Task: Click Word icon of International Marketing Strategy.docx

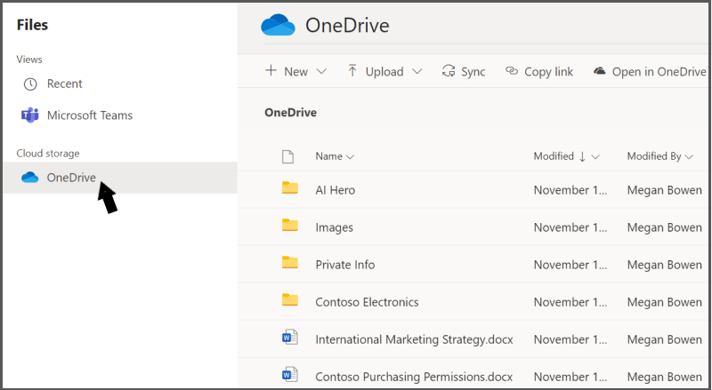Action: coord(289,338)
